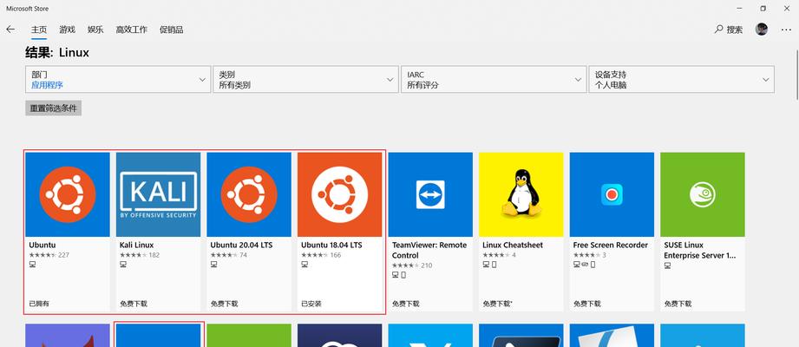This screenshot has width=799, height=347.
Task: Click the 重置筛选条件 button
Action: pos(54,108)
